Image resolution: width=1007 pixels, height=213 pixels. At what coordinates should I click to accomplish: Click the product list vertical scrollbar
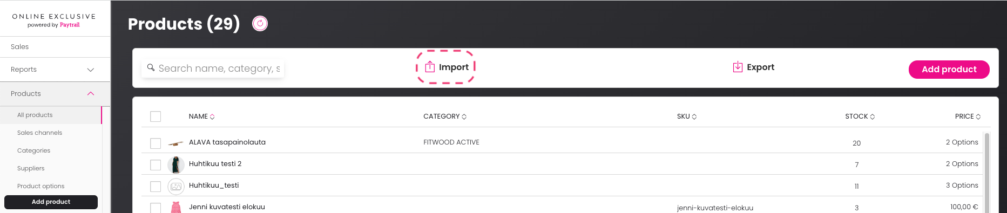pos(987,173)
